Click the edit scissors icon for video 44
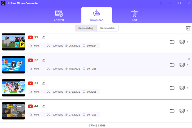The image size is (192, 128). tap(182, 111)
